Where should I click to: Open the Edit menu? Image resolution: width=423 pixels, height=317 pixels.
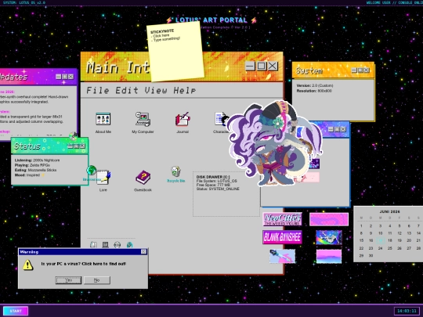click(x=127, y=90)
